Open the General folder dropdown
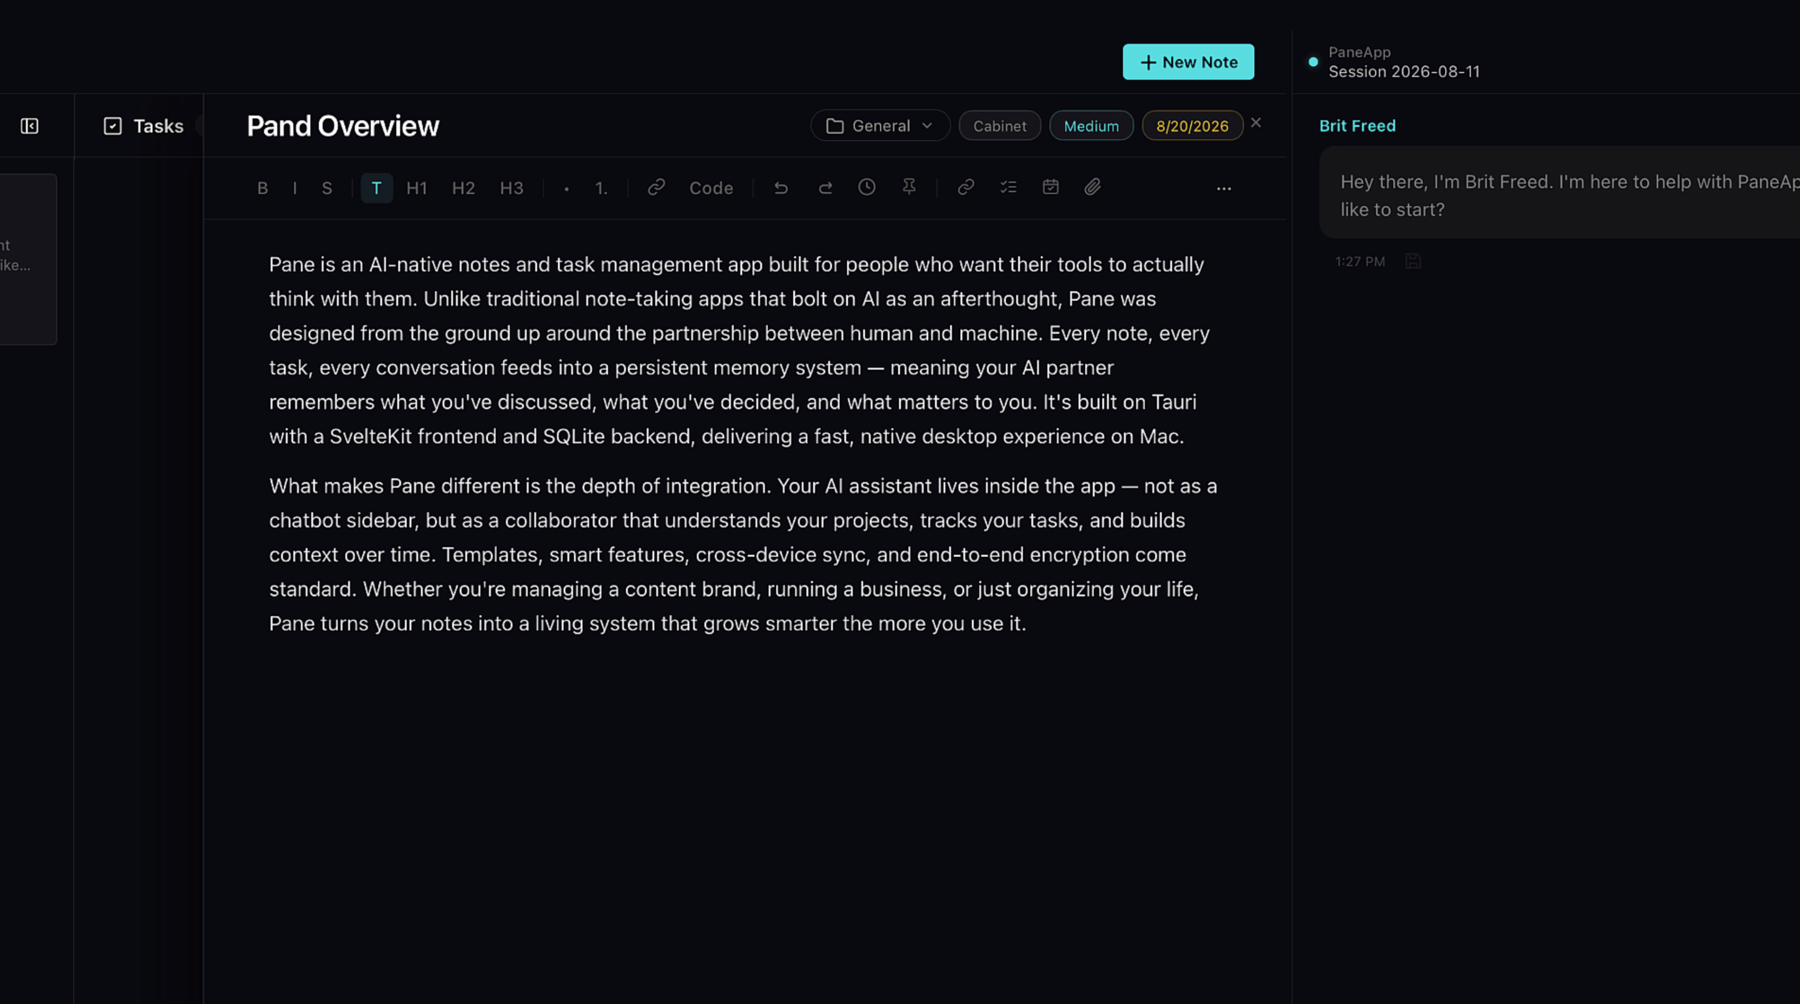The image size is (1800, 1004). pyautogui.click(x=880, y=125)
